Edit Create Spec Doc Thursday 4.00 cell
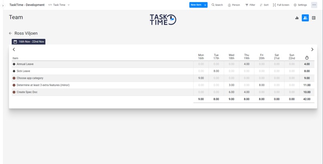323x164 pixels. 246,92
